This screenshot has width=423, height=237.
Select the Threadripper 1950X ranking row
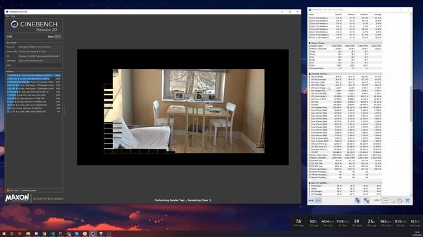34,82
